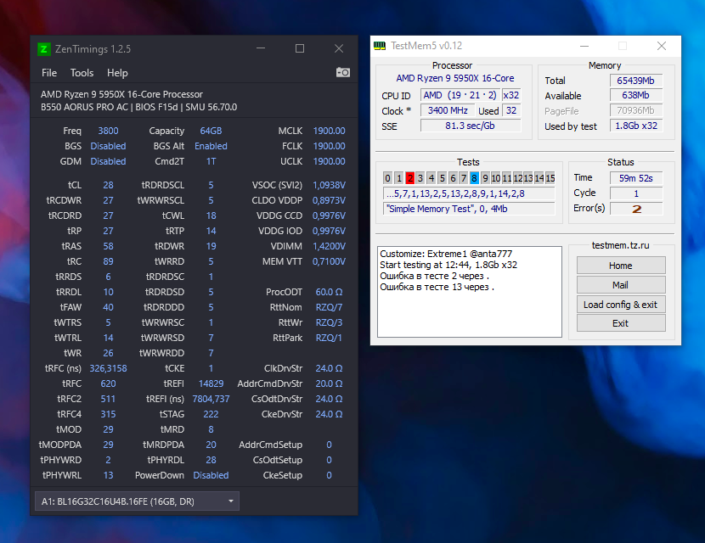
Task: Click the Error(s) count value 2
Action: (635, 209)
